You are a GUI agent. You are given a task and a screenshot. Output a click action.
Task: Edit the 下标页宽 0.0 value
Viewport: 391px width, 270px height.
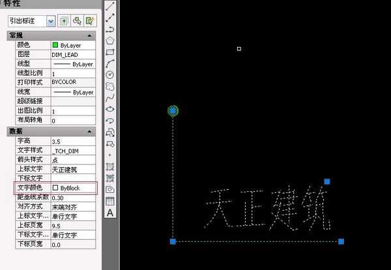pos(73,245)
